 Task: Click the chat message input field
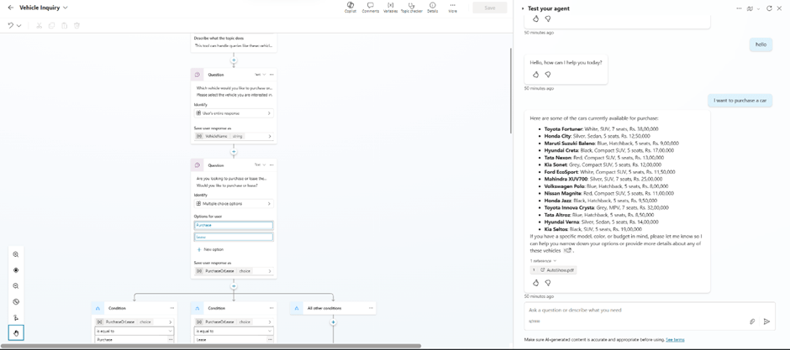point(630,311)
